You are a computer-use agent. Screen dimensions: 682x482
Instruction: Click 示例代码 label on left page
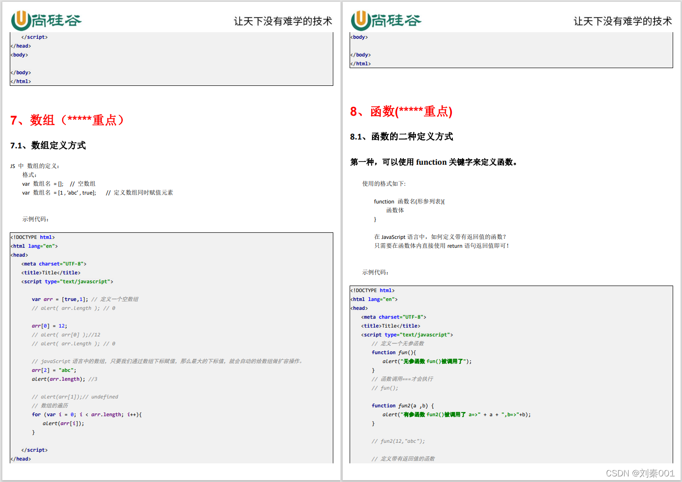(35, 219)
